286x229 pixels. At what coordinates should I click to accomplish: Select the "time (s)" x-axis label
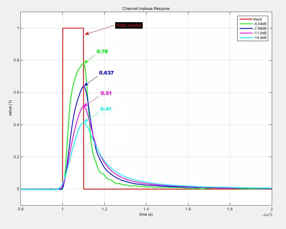145,214
